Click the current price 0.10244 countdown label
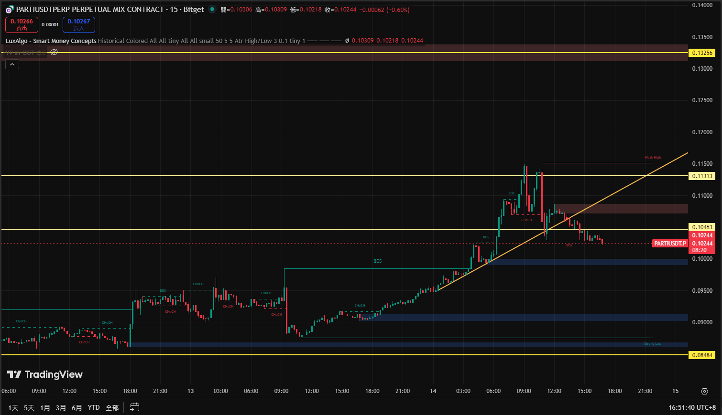The width and height of the screenshot is (722, 415). (702, 246)
